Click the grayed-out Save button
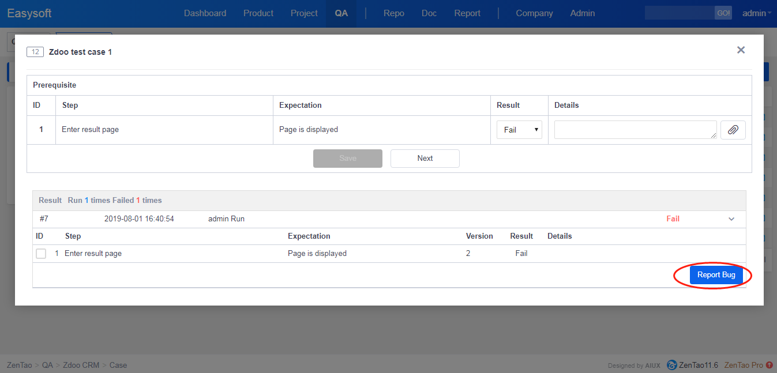The width and height of the screenshot is (777, 373). (x=347, y=159)
